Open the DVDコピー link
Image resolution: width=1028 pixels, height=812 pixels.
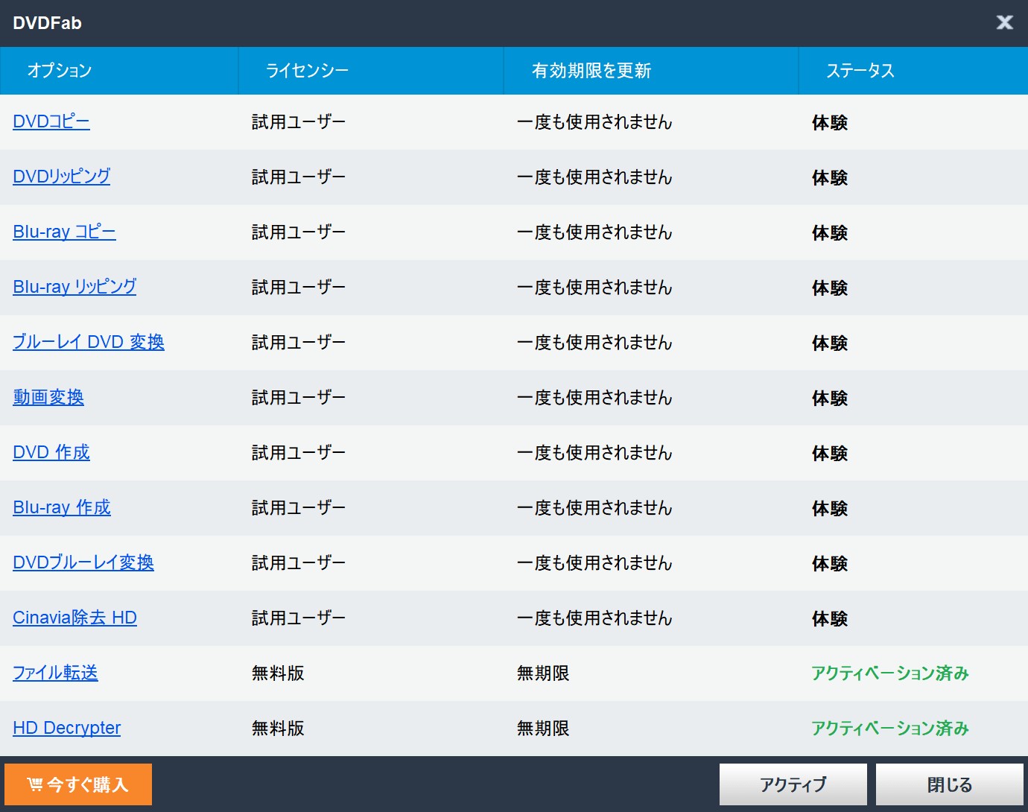click(x=51, y=121)
